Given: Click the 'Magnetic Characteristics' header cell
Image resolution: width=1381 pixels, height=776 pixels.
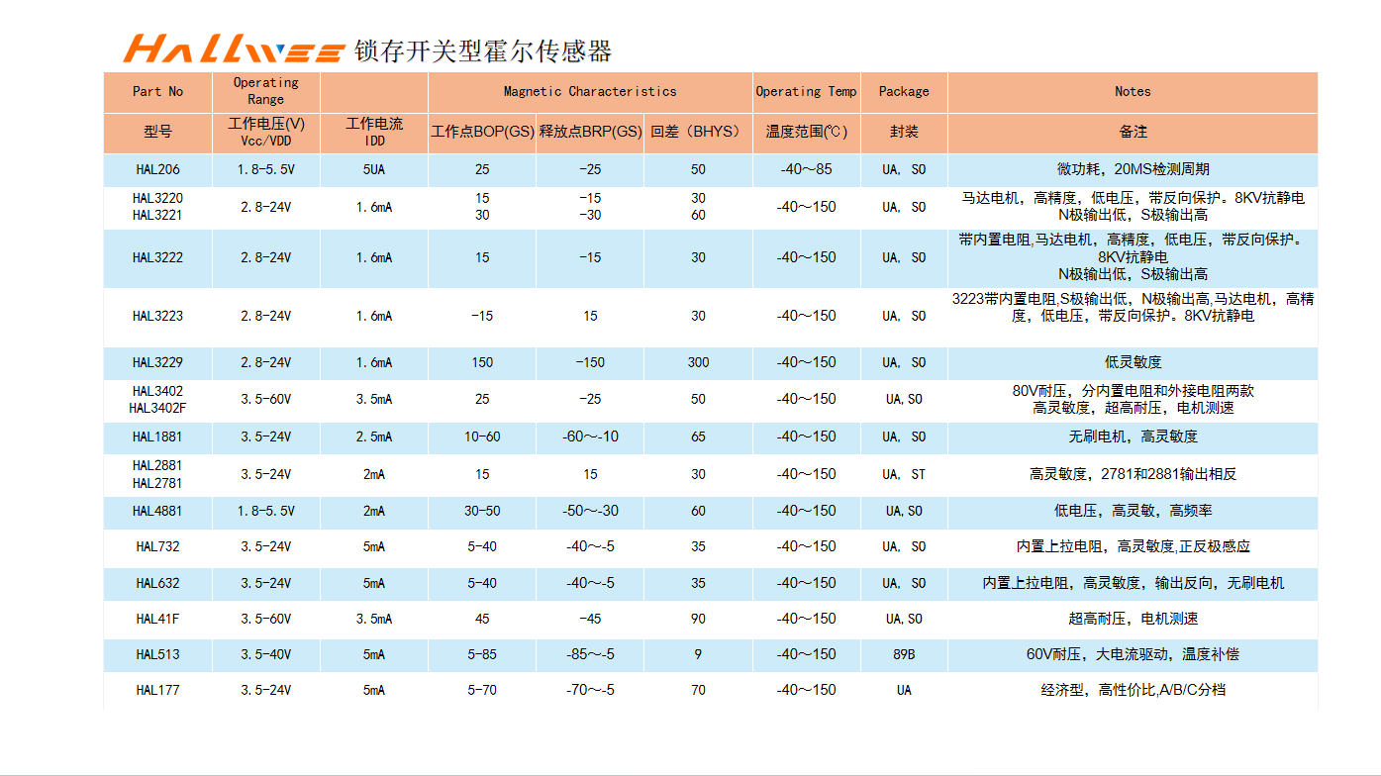Looking at the screenshot, I should [590, 91].
